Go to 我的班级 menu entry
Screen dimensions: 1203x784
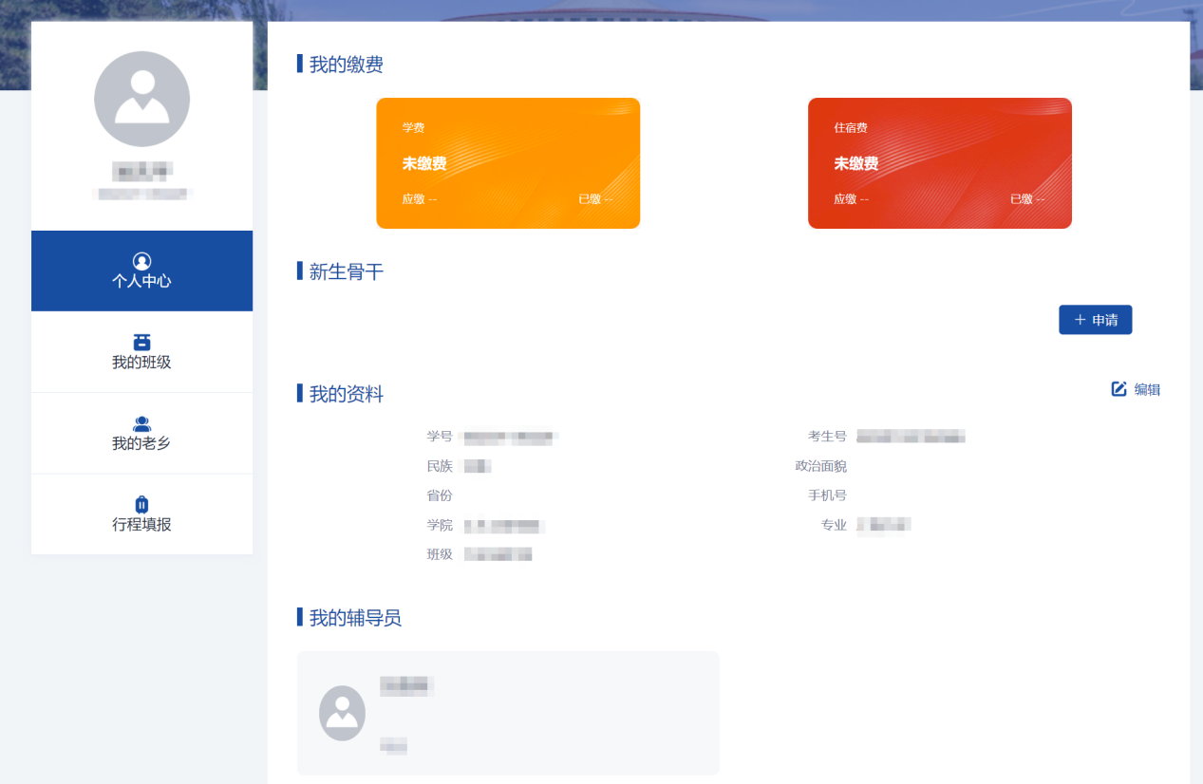pos(142,352)
